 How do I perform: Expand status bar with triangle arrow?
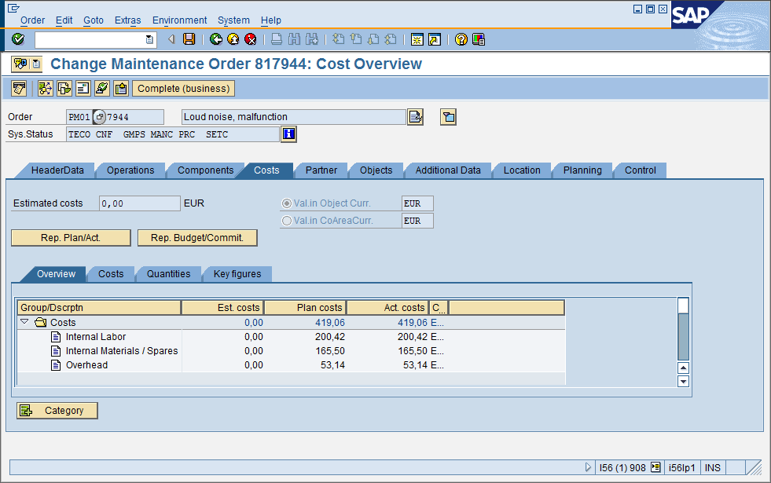click(x=588, y=467)
